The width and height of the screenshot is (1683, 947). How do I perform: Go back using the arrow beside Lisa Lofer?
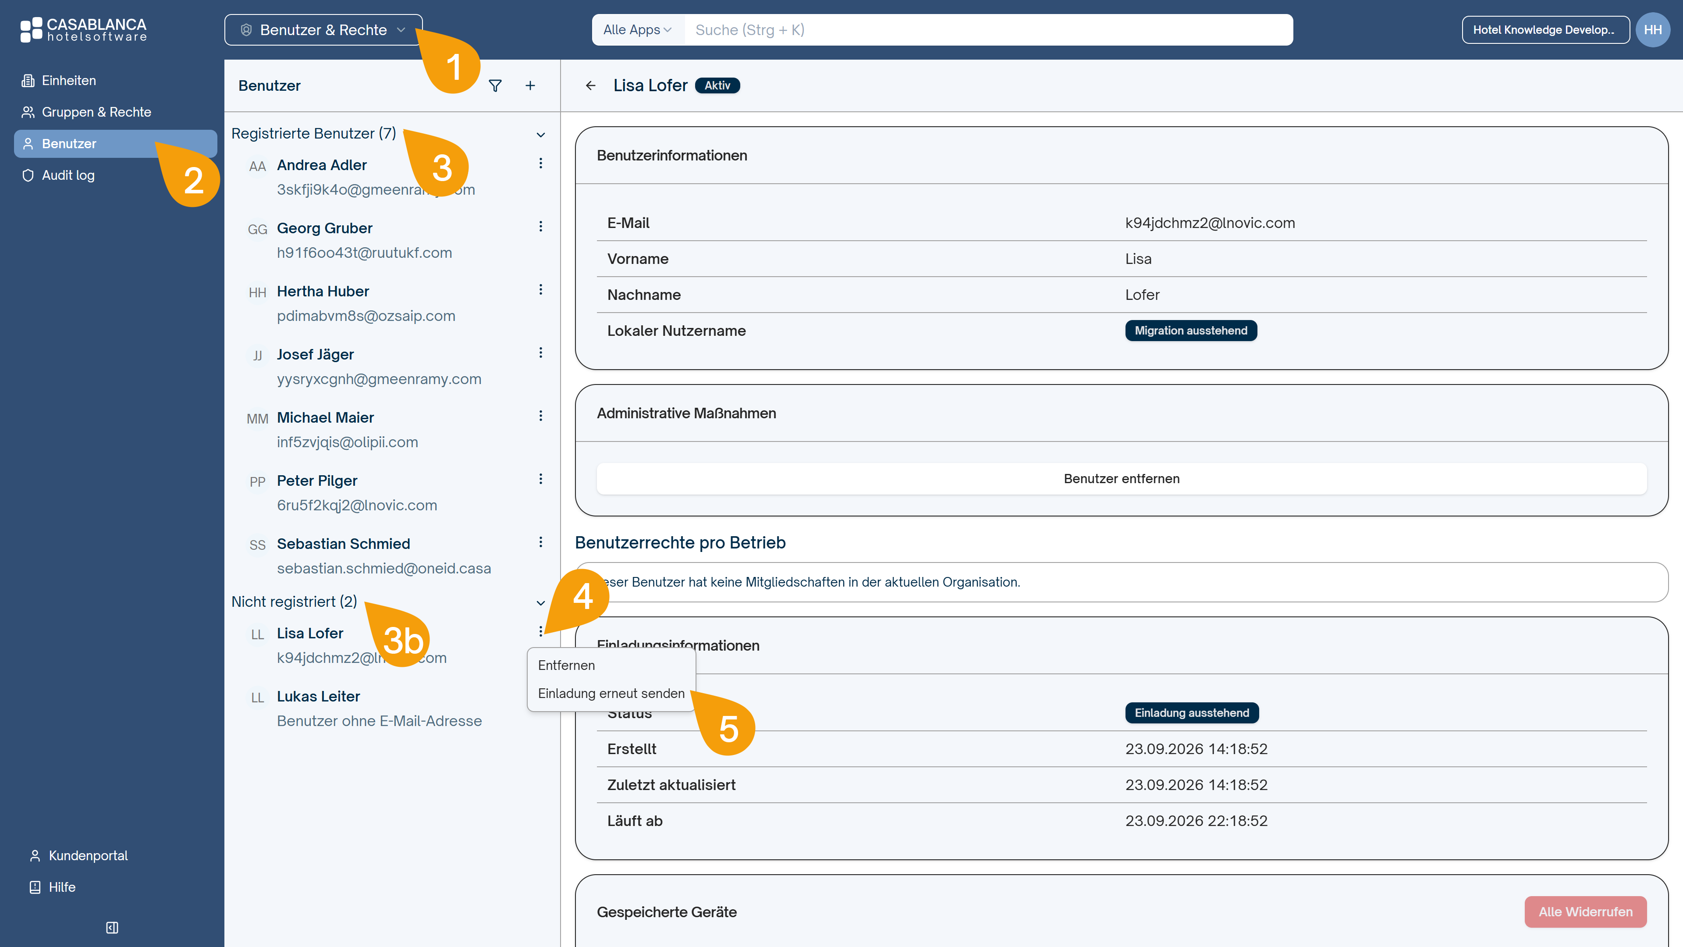(x=591, y=85)
